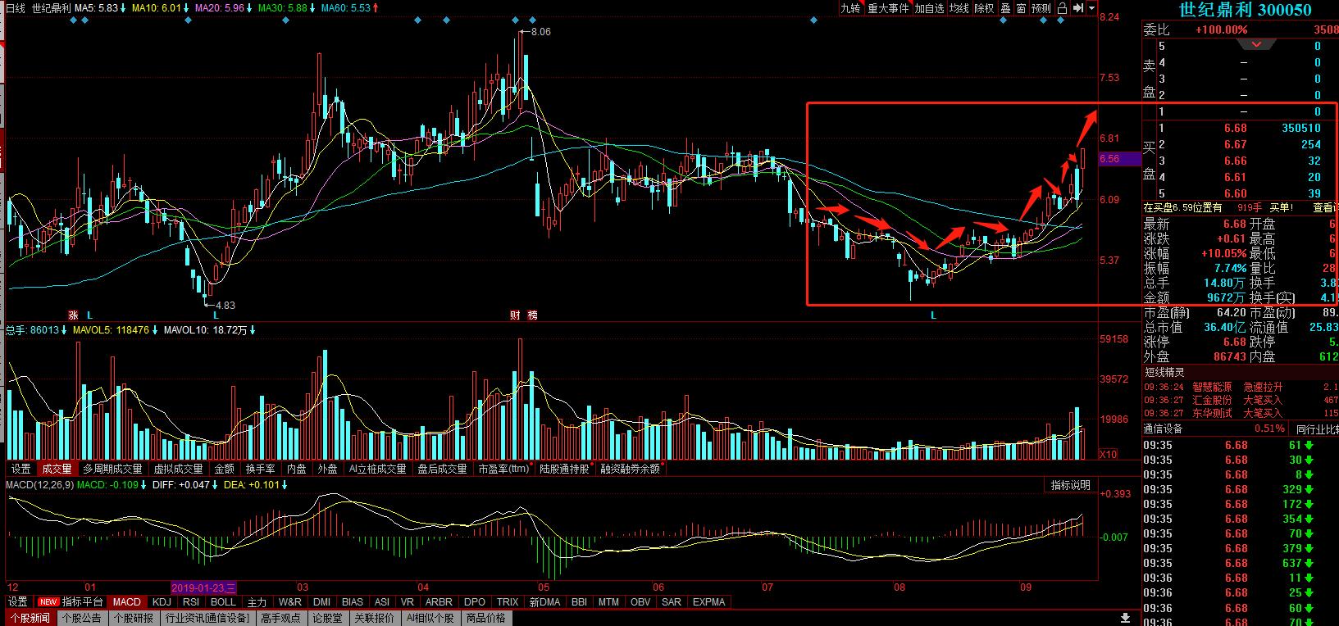Open volume panel 设置 settings
This screenshot has width=1339, height=626.
click(20, 469)
